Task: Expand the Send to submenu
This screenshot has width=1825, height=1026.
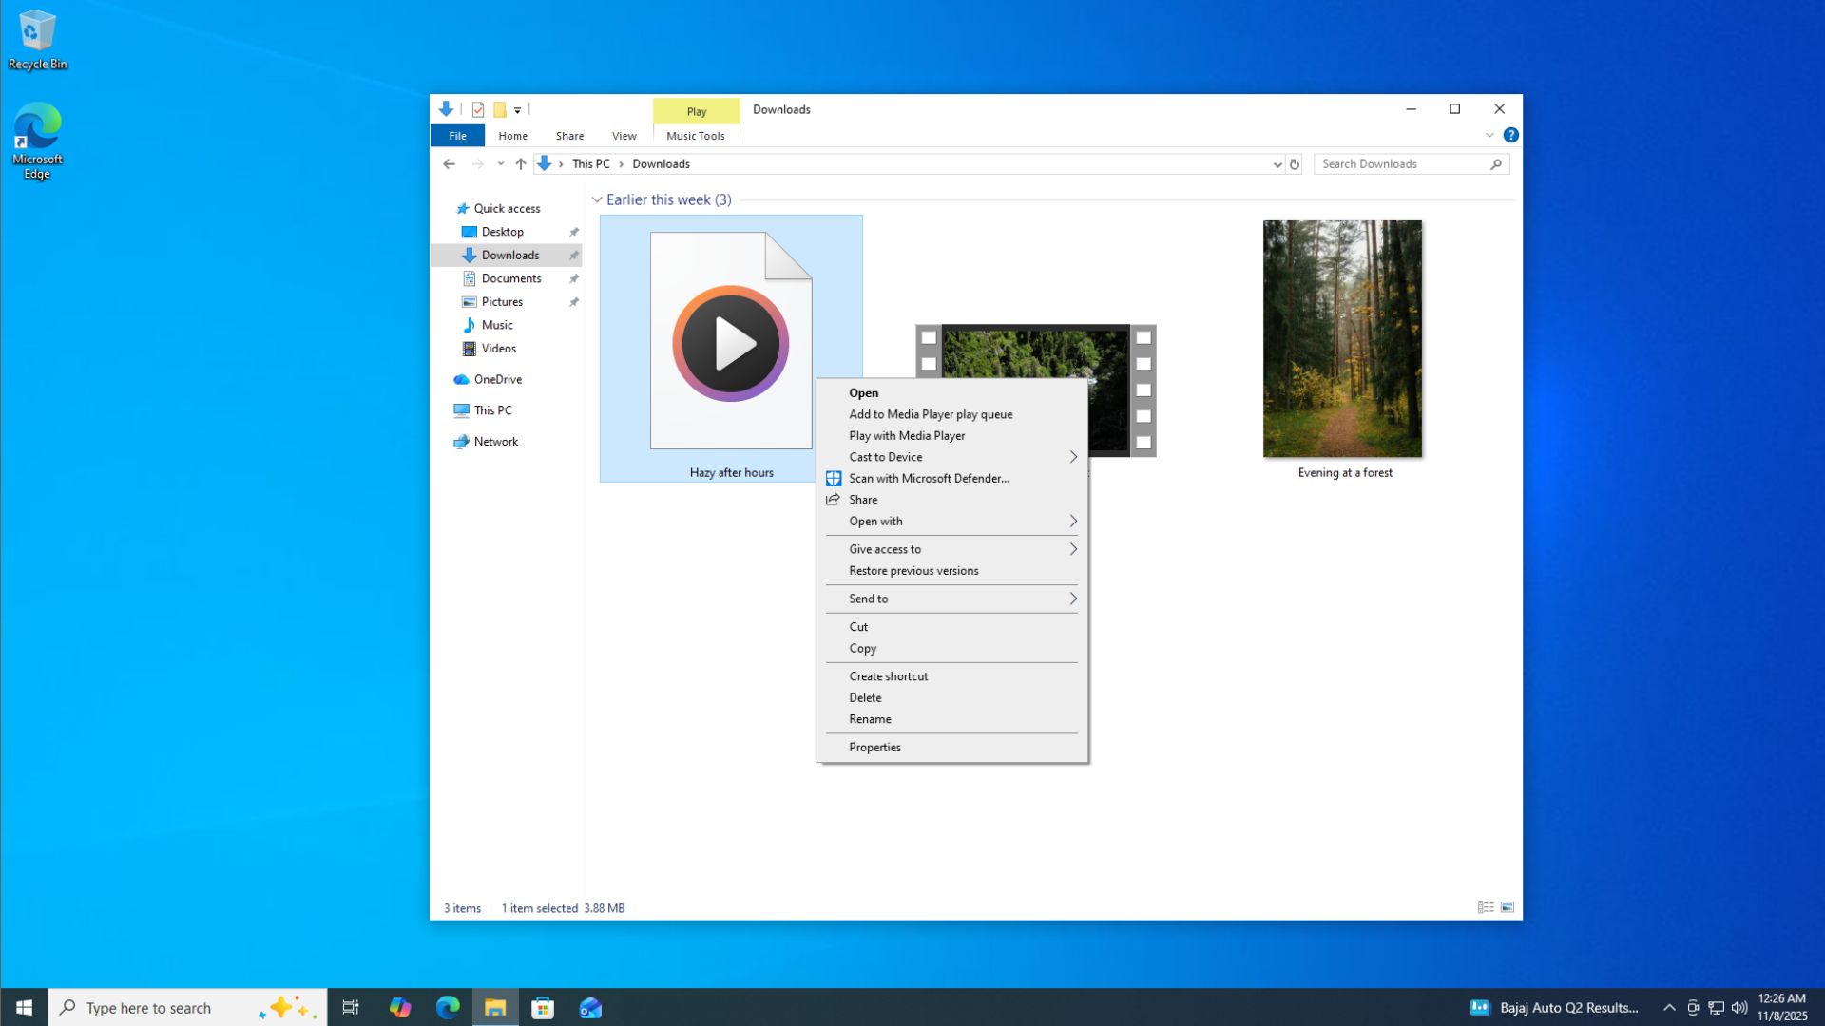Action: pyautogui.click(x=952, y=598)
